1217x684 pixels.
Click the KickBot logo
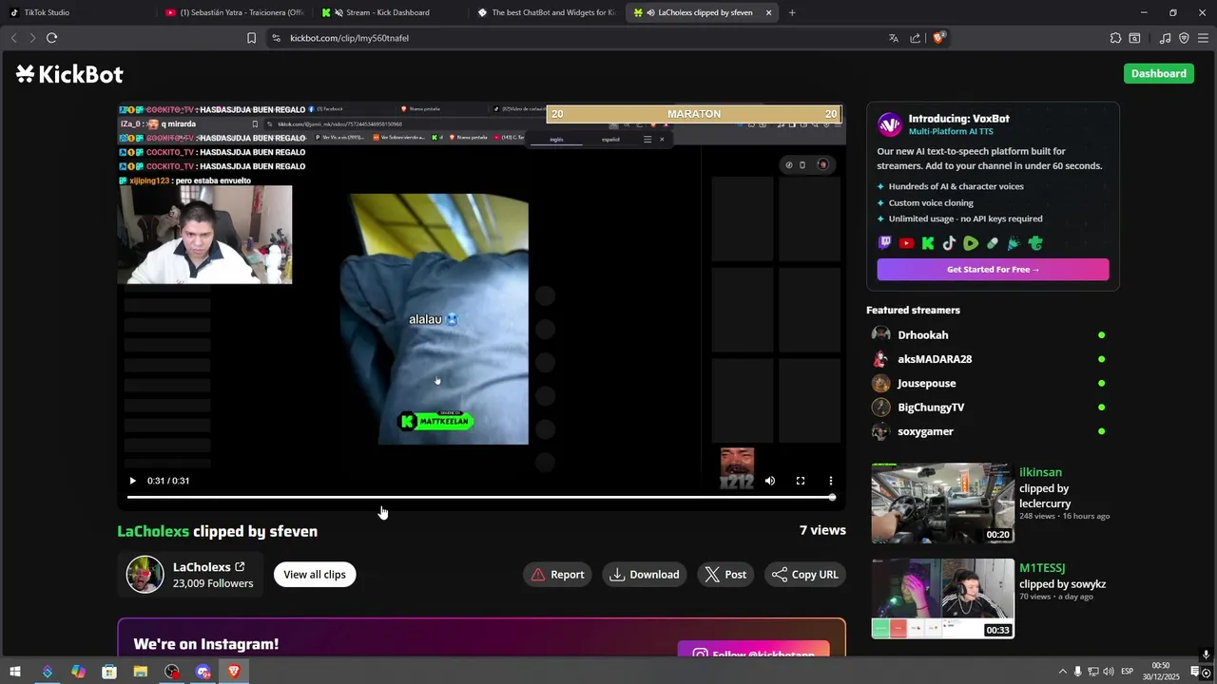(69, 74)
